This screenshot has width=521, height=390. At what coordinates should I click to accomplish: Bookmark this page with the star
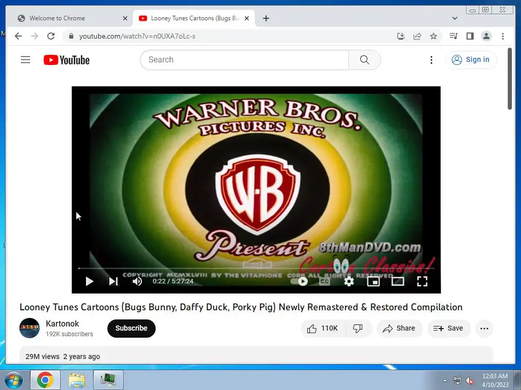433,36
